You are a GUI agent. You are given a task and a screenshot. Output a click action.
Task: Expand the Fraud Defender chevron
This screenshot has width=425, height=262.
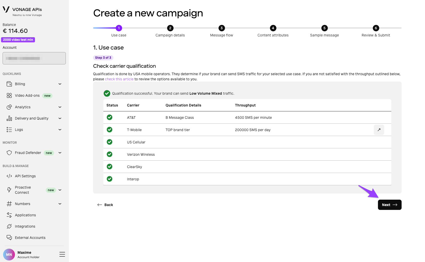point(60,153)
